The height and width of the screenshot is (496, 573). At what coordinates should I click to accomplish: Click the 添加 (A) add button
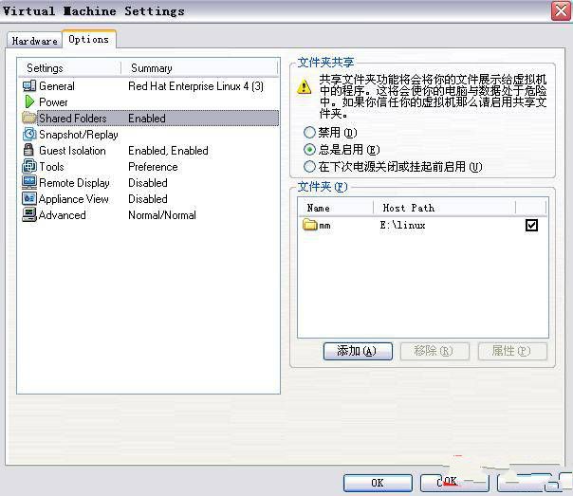tap(358, 351)
